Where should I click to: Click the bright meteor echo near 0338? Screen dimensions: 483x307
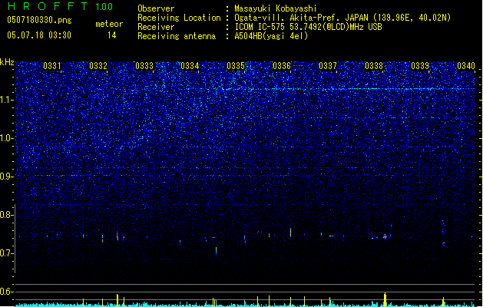(x=385, y=236)
